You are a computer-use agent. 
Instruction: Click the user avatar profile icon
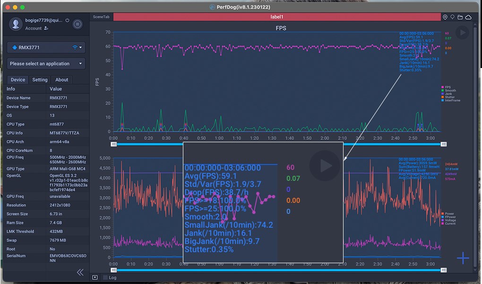pyautogui.click(x=16, y=24)
